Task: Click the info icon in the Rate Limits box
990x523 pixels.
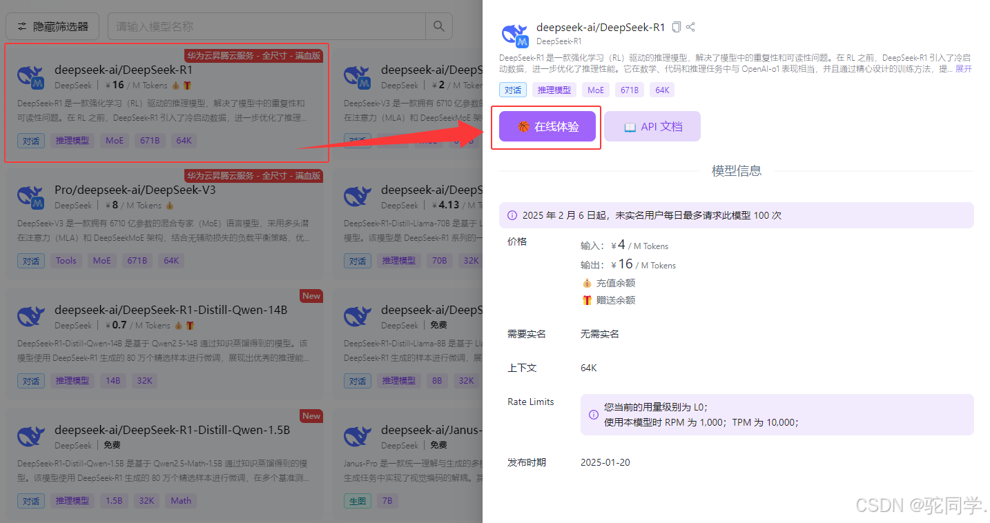Action: [594, 415]
